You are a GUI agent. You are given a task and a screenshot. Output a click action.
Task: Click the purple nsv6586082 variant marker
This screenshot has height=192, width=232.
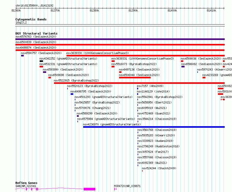(183, 67)
